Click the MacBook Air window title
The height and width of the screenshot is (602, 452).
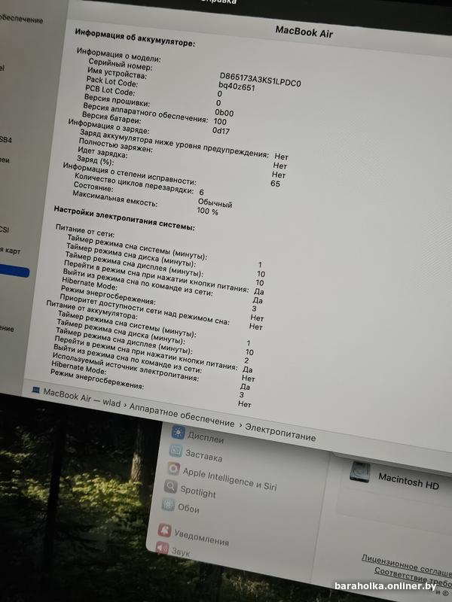pyautogui.click(x=304, y=32)
